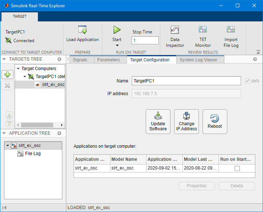The width and height of the screenshot is (263, 212).
Task: Click the move target down icon
Action: click(x=9, y=123)
